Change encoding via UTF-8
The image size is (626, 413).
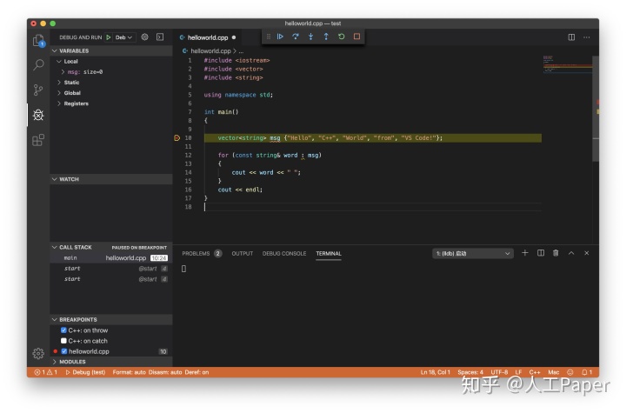[x=499, y=372]
